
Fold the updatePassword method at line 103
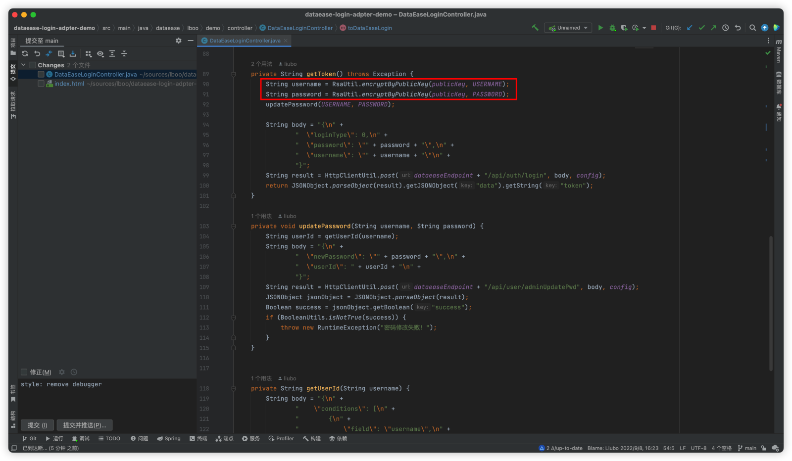pyautogui.click(x=233, y=226)
